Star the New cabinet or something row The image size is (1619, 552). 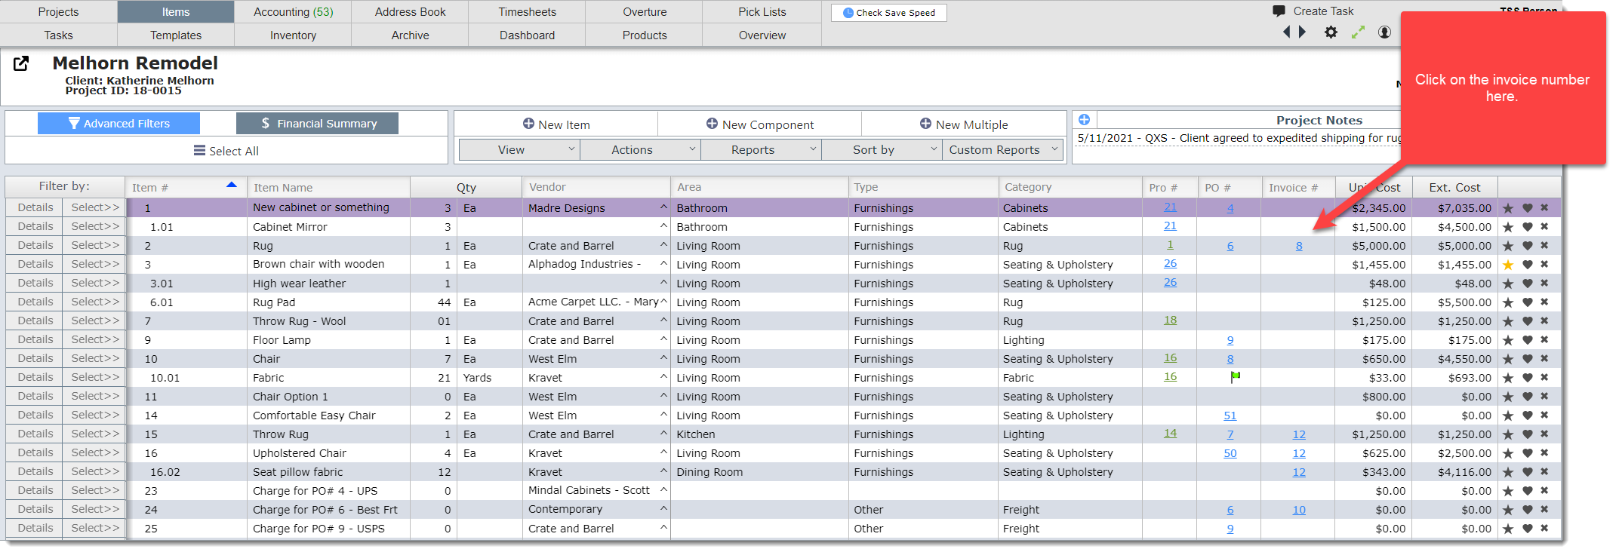click(x=1508, y=208)
